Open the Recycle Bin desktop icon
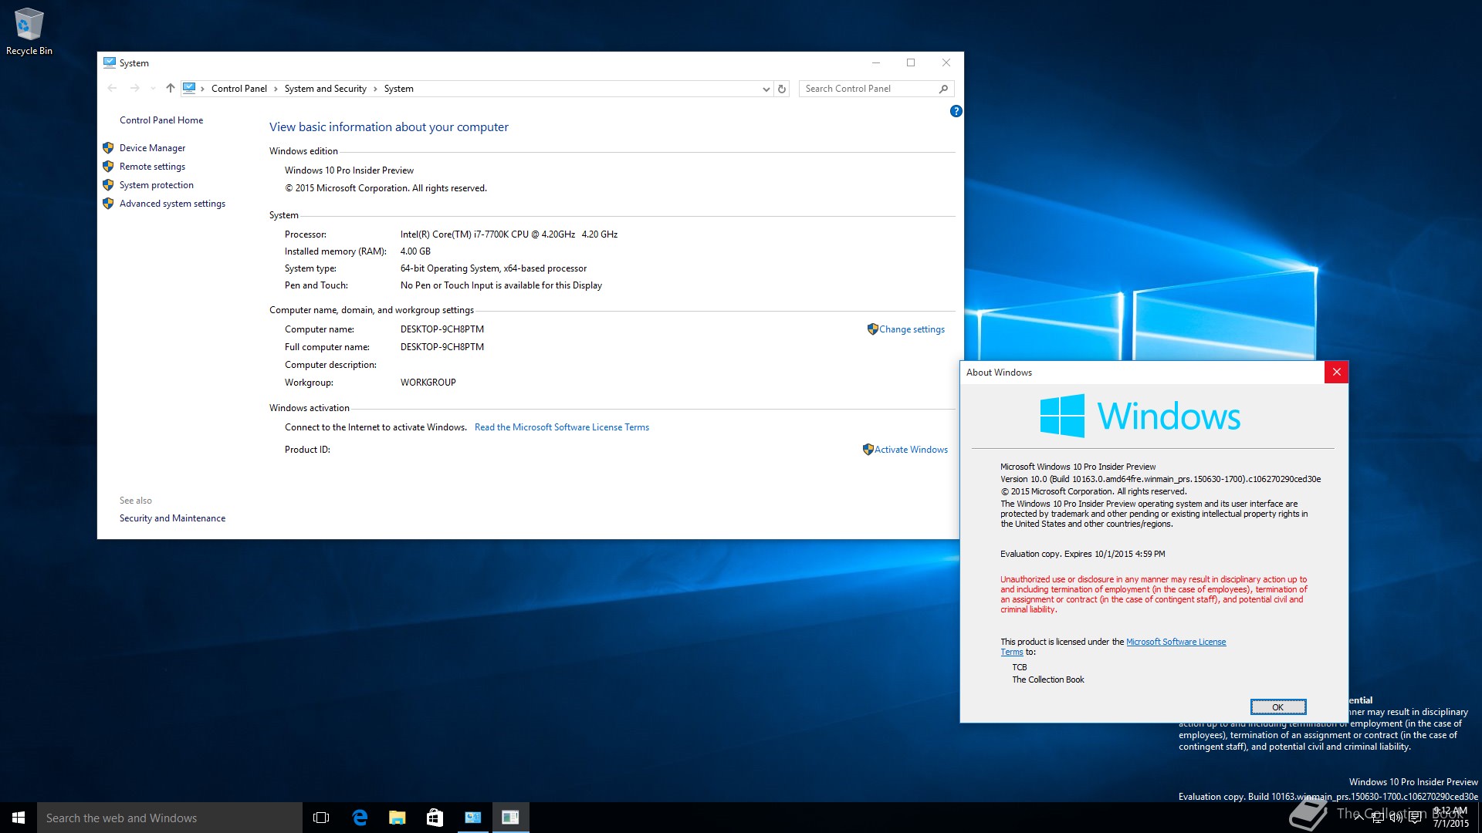 click(29, 32)
